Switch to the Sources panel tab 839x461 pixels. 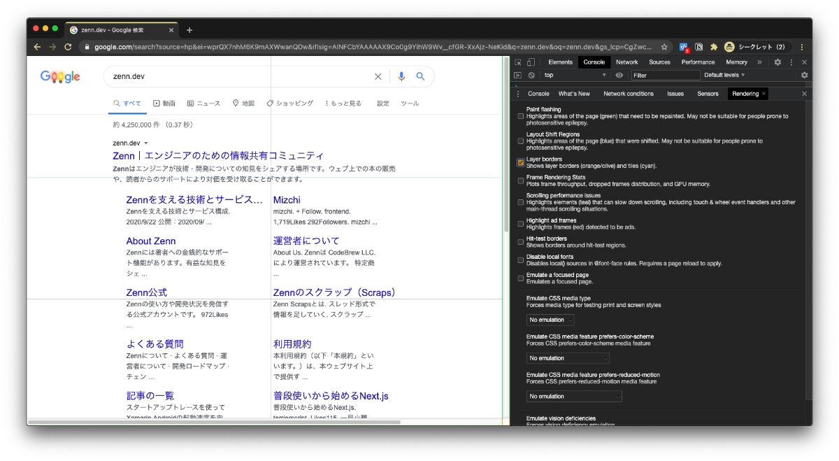659,62
